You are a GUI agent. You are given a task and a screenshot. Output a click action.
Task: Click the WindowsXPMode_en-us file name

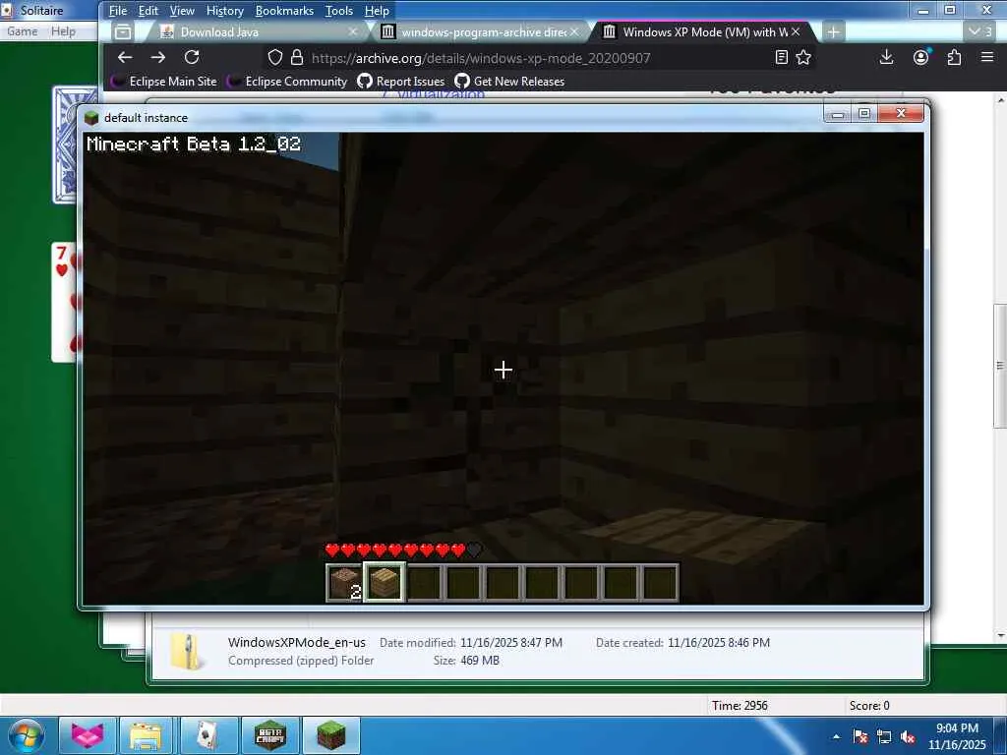click(x=297, y=642)
